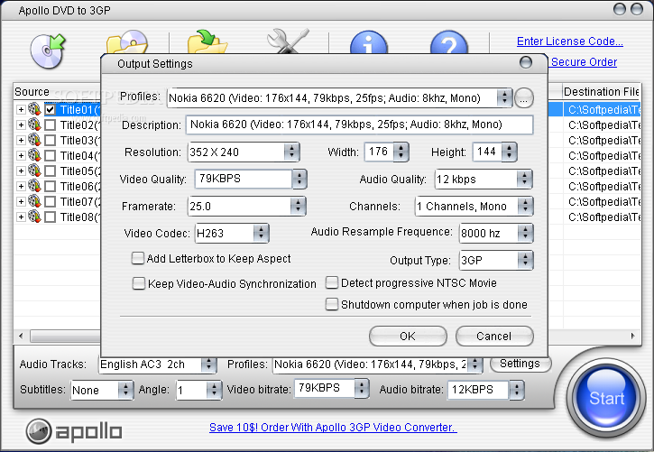The width and height of the screenshot is (654, 452).
Task: Open the Video bitrate dropdown
Action: [362, 388]
